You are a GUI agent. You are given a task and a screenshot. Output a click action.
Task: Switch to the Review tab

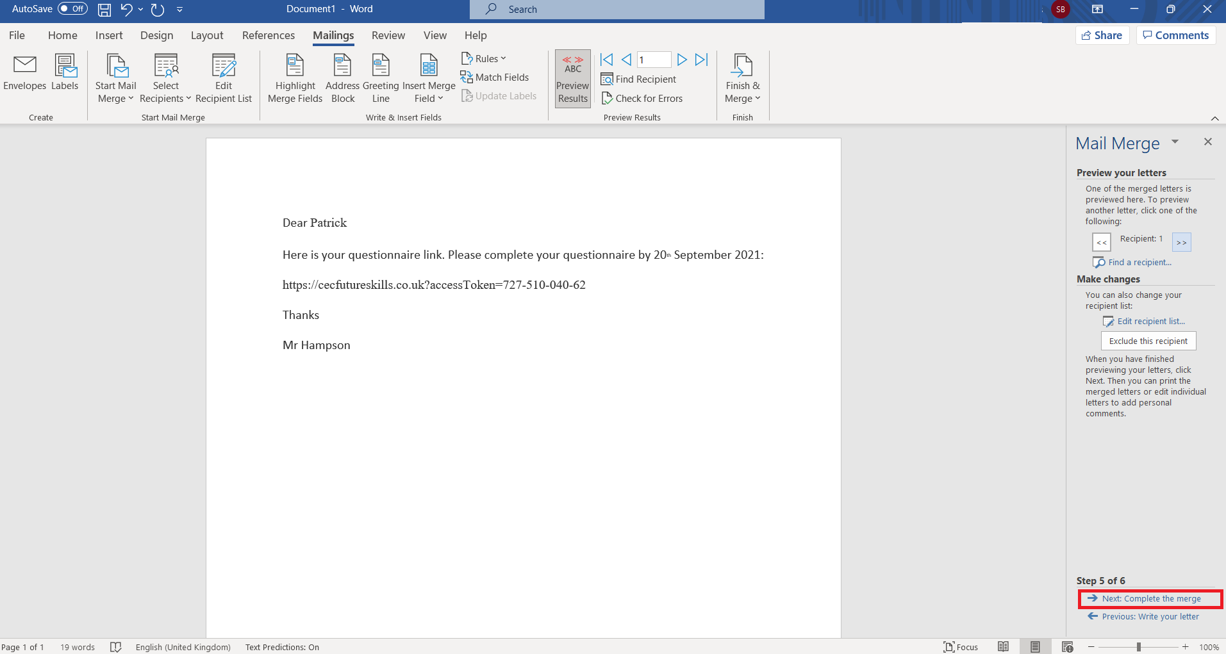click(x=388, y=35)
